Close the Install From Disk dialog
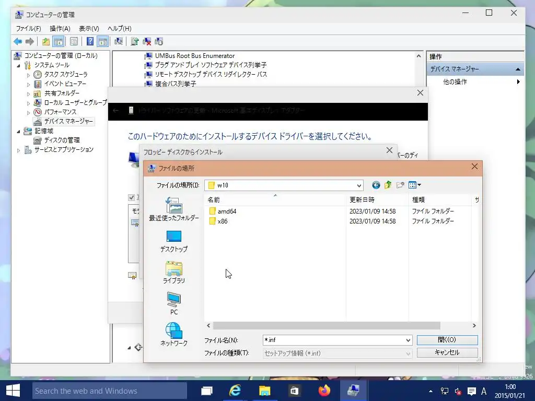The width and height of the screenshot is (535, 401). (x=389, y=150)
